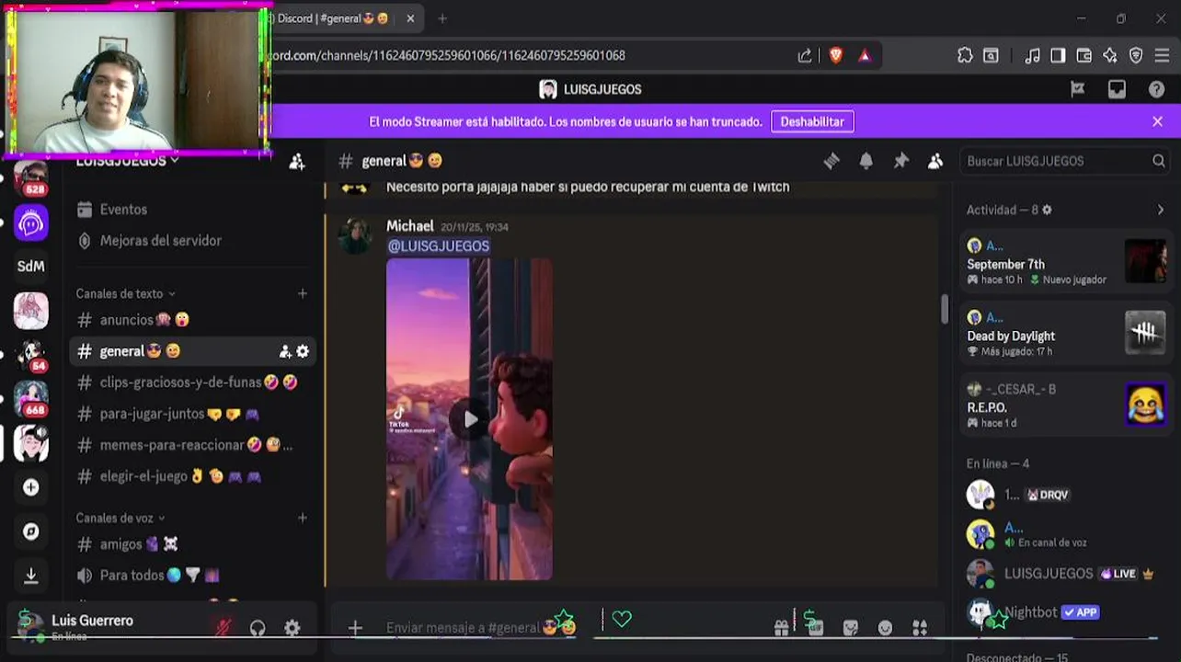
Task: Open the Dead by Daylight activity card
Action: (x=1064, y=333)
